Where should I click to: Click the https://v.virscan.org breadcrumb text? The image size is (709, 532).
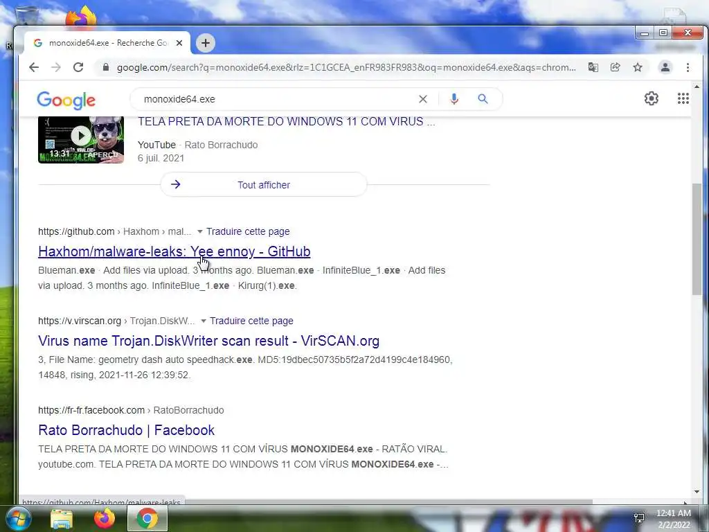click(80, 321)
